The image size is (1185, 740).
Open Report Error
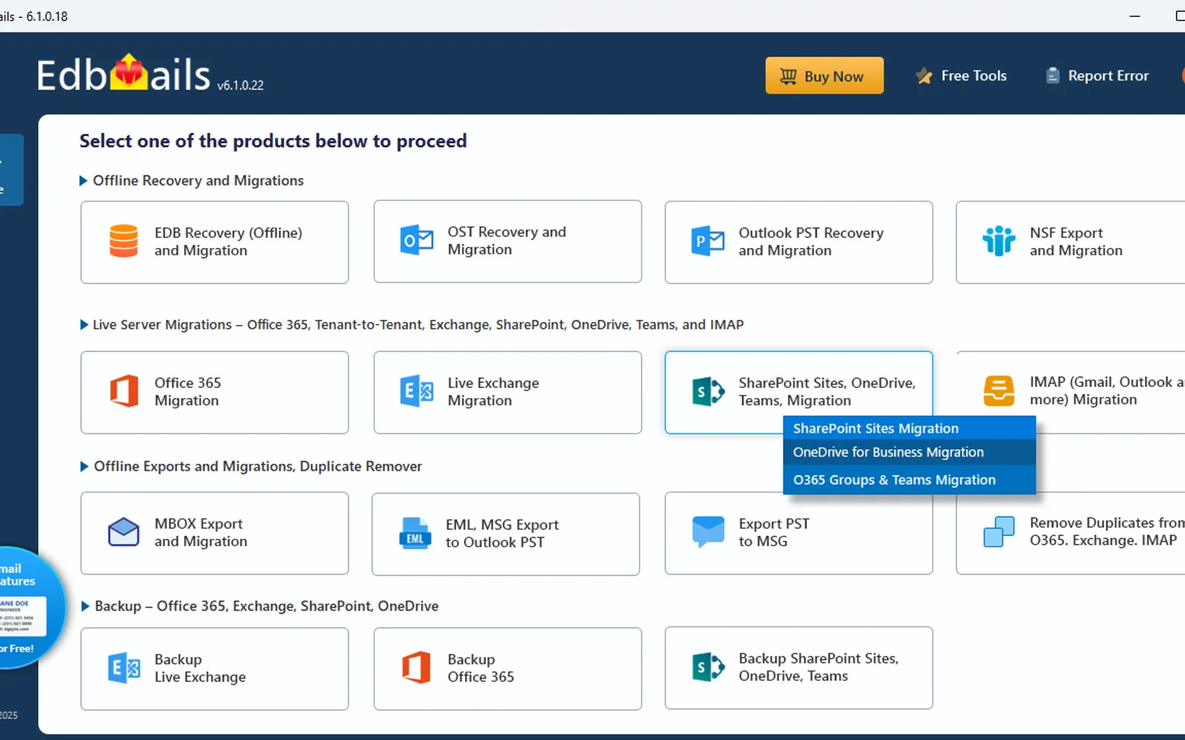[1097, 75]
